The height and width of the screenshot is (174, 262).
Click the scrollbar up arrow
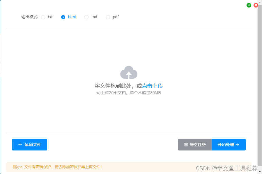(260, 3)
